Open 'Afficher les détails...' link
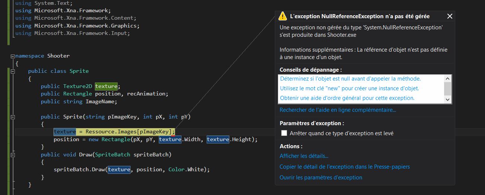Image resolution: width=485 pixels, height=195 pixels. [x=304, y=156]
